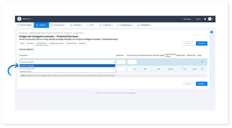The height and width of the screenshot is (128, 232).
Task: Click the action icon in second supplier row
Action: pyautogui.click(x=202, y=69)
